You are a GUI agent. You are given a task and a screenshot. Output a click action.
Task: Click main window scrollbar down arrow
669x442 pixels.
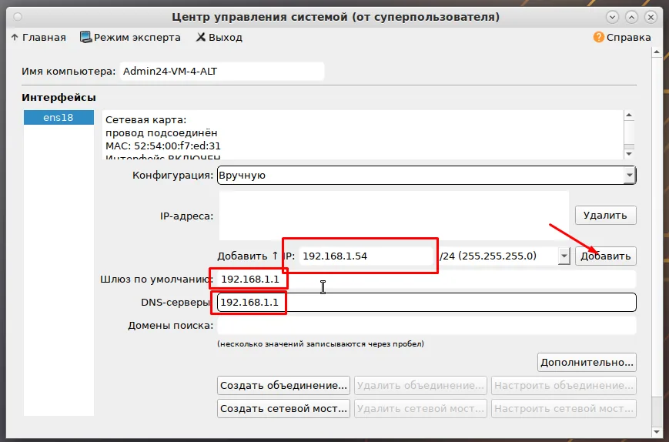point(657,432)
